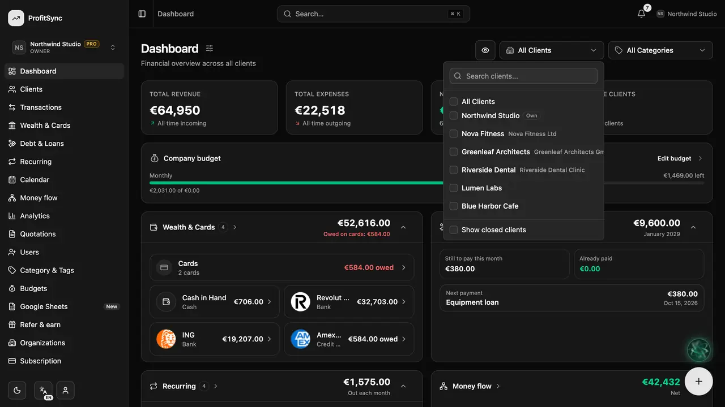725x407 pixels.
Task: Check the Nova Fitness checkbox
Action: tap(454, 134)
